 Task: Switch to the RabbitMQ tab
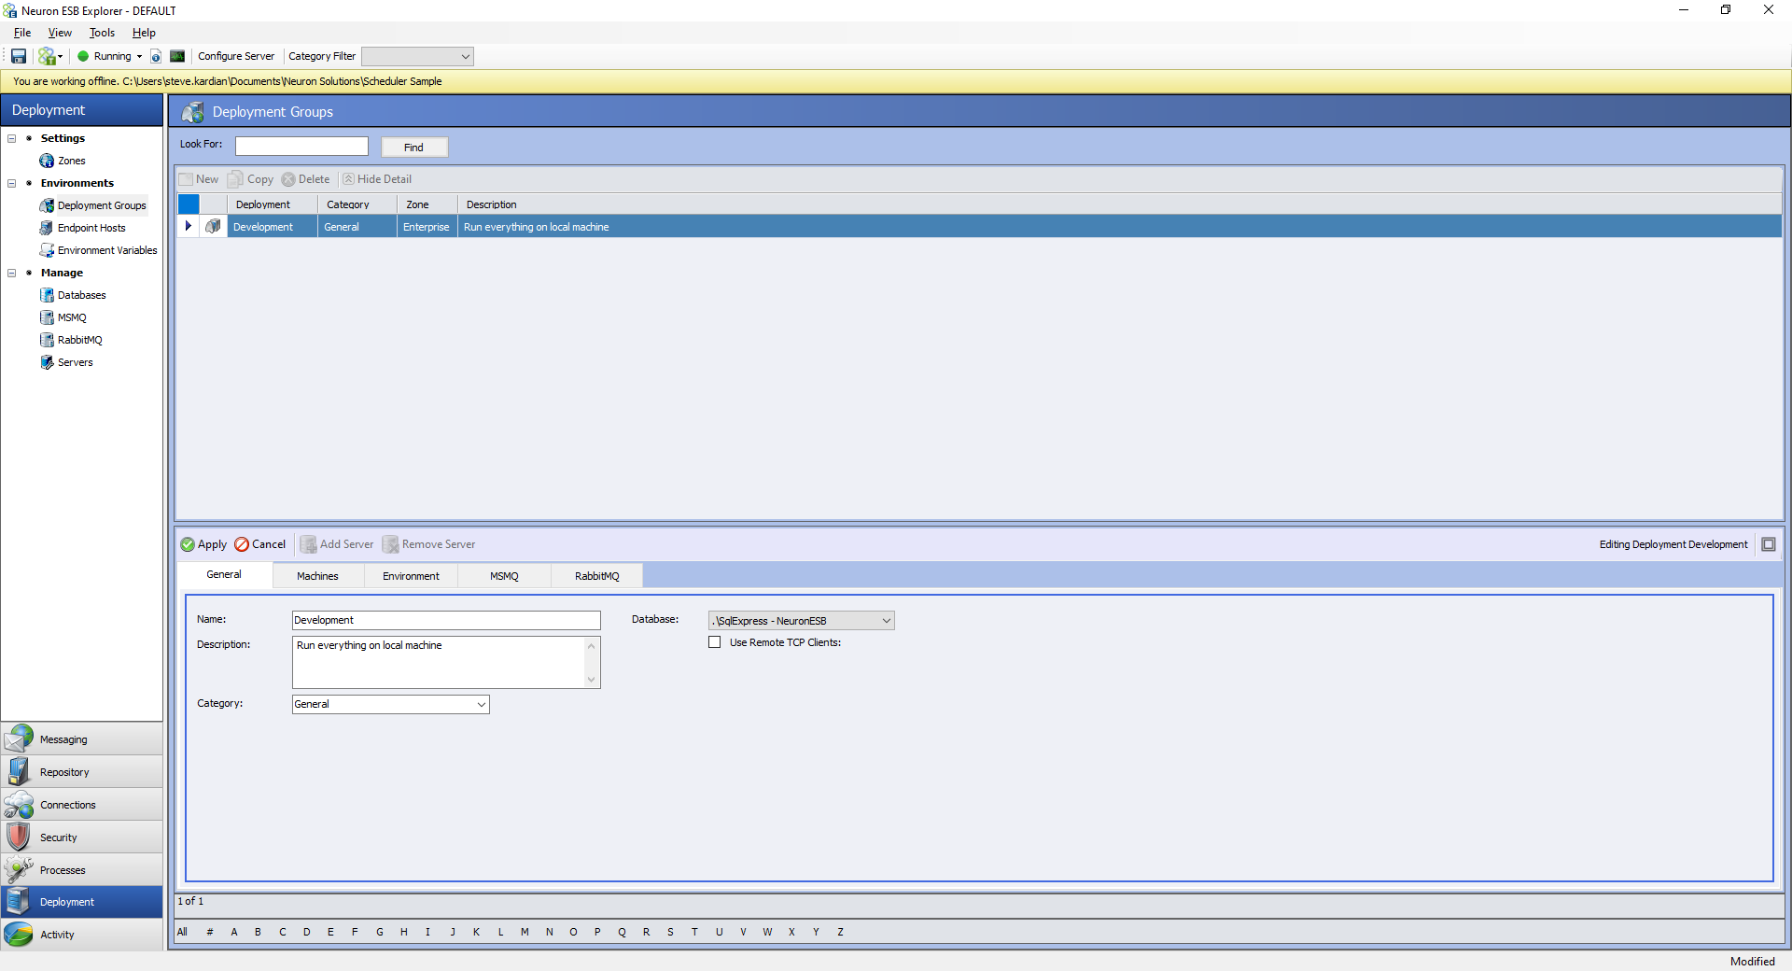pyautogui.click(x=597, y=576)
